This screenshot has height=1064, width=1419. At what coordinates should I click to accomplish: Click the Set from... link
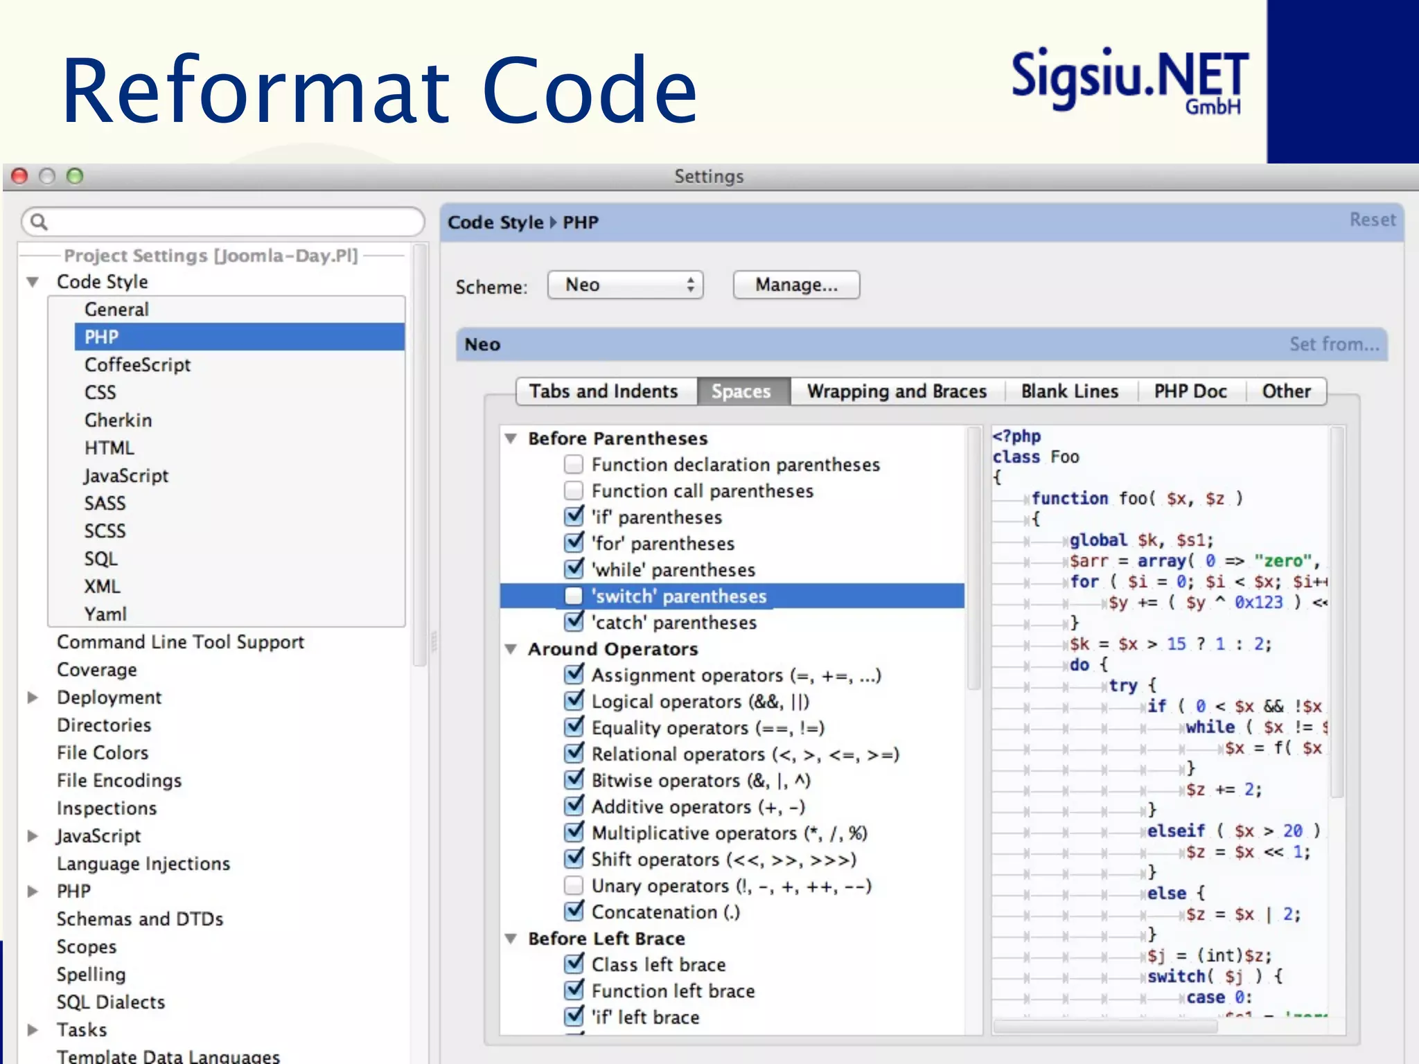1334,344
